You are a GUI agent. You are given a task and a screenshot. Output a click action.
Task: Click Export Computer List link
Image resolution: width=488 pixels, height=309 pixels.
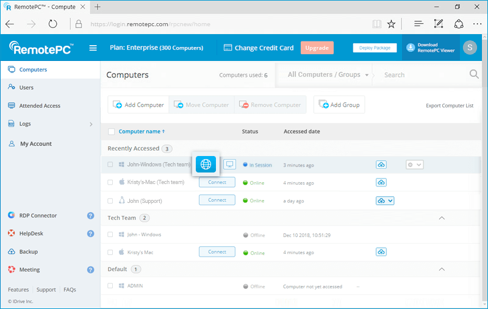coord(450,105)
